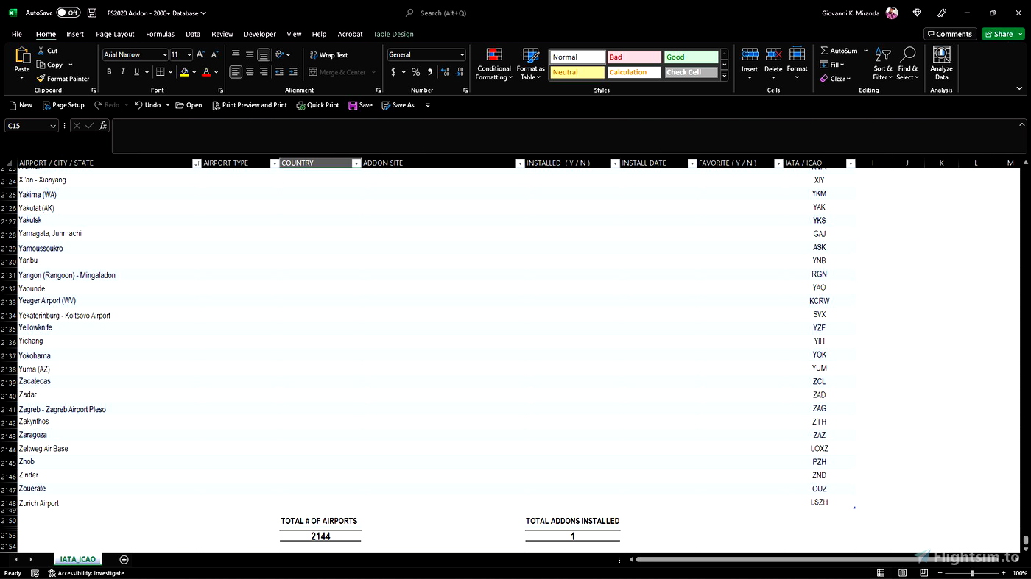Align text to the left
This screenshot has height=579, width=1031.
tap(236, 72)
